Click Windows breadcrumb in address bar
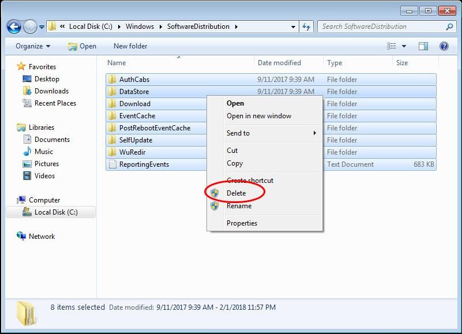The image size is (462, 334). (140, 27)
